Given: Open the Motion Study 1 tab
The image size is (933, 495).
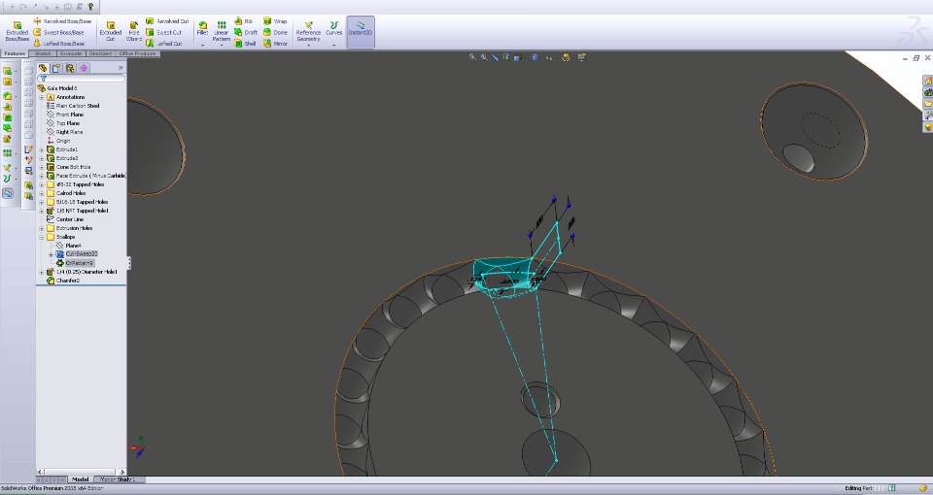Looking at the screenshot, I should [118, 479].
